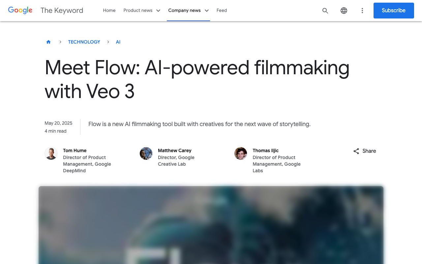
Task: Open The Keyword home link
Action: tap(62, 10)
